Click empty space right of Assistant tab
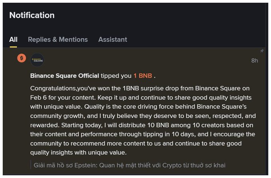Viewport: 271px width, 178px height. point(192,40)
